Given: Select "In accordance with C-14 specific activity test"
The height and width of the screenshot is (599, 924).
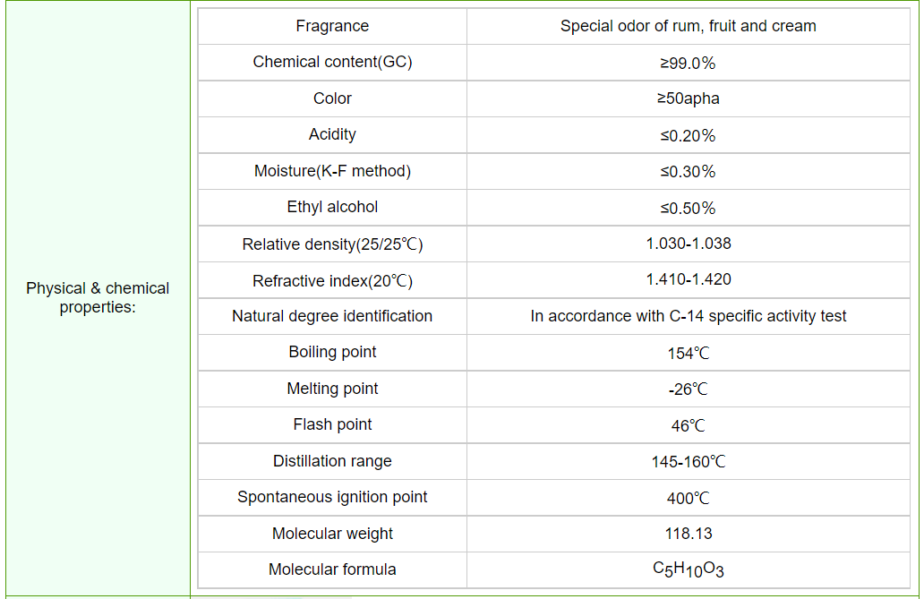Looking at the screenshot, I should coord(688,316).
